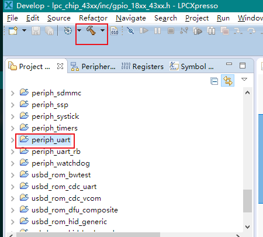Expand the periph_uart project
This screenshot has width=263, height=237.
point(13,140)
